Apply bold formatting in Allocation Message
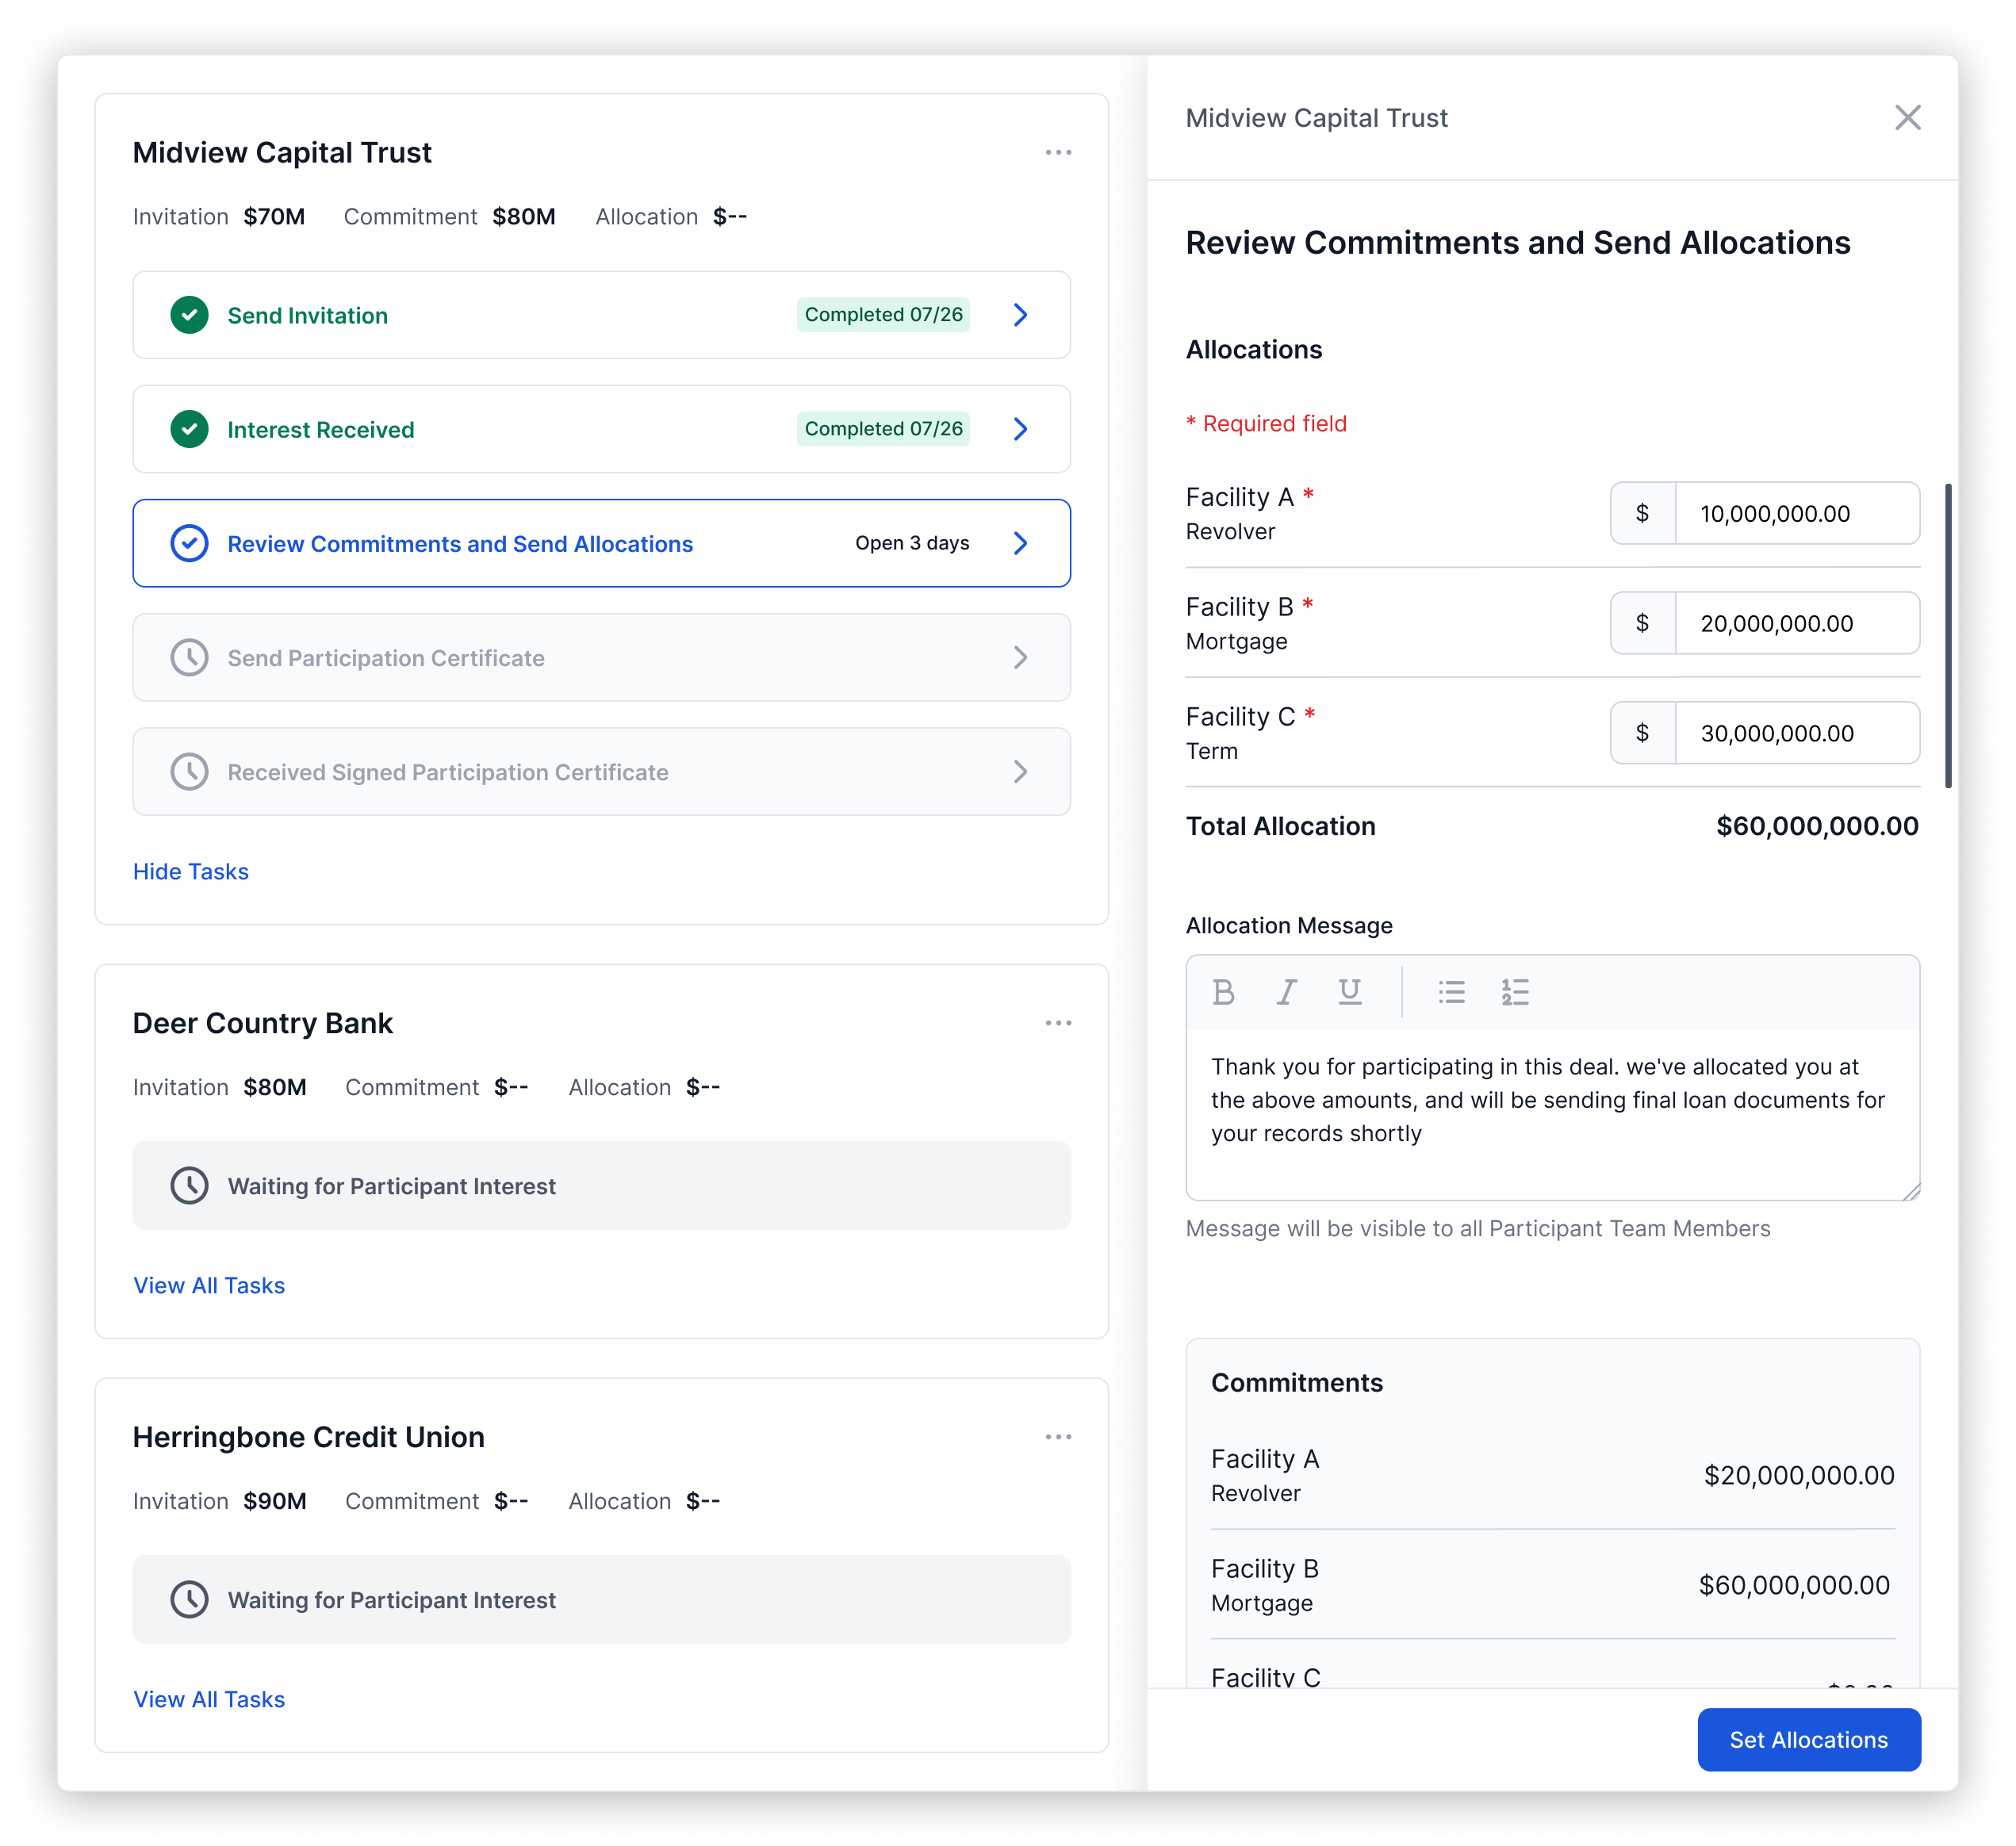This screenshot has width=2016, height=1846. point(1222,992)
